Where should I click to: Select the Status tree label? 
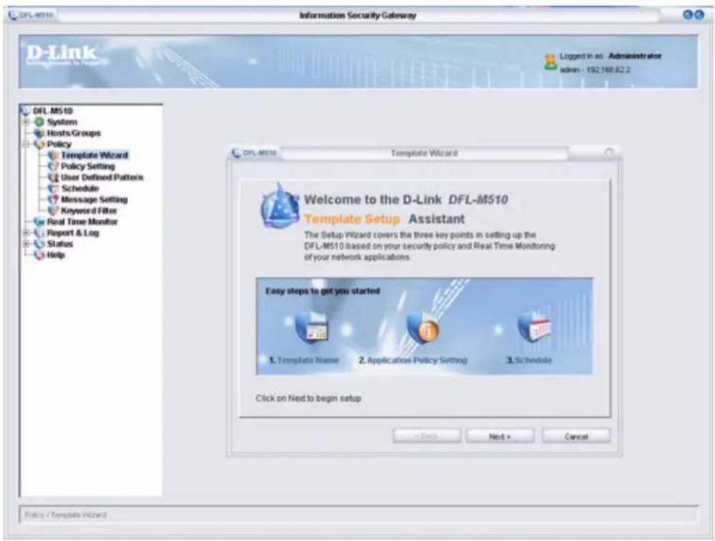[60, 243]
